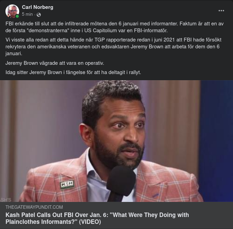Open the Kash Patel preview image

coord(116,141)
